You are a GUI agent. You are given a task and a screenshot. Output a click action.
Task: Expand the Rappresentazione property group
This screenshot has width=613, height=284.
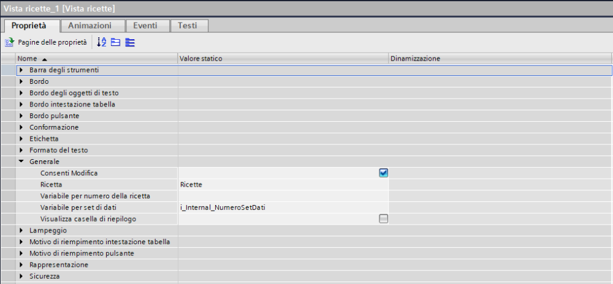21,264
